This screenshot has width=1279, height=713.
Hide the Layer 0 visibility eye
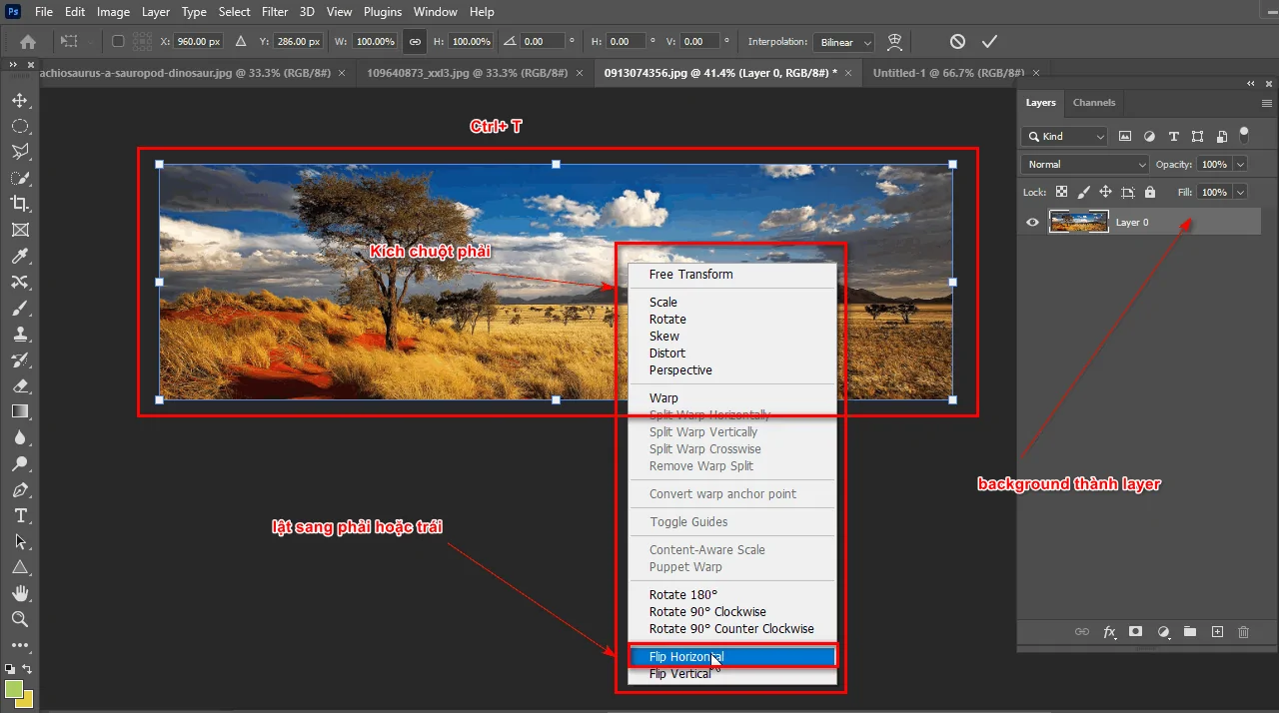pos(1032,222)
